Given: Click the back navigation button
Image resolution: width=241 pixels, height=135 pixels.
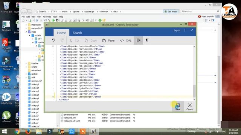Looking at the screenshot, I should click(x=24, y=11).
